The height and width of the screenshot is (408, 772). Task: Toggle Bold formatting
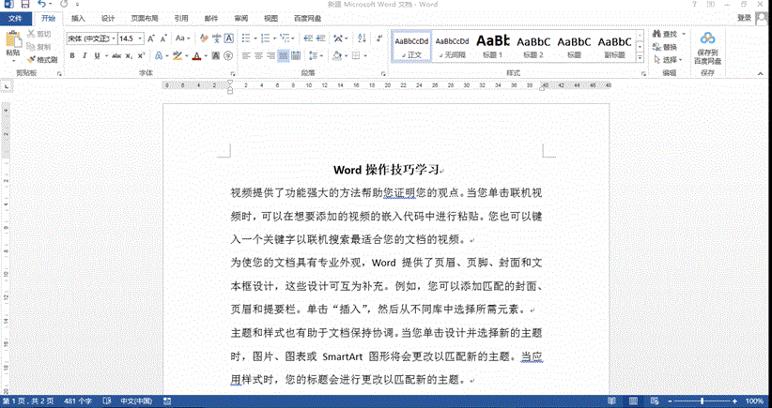pyautogui.click(x=71, y=56)
